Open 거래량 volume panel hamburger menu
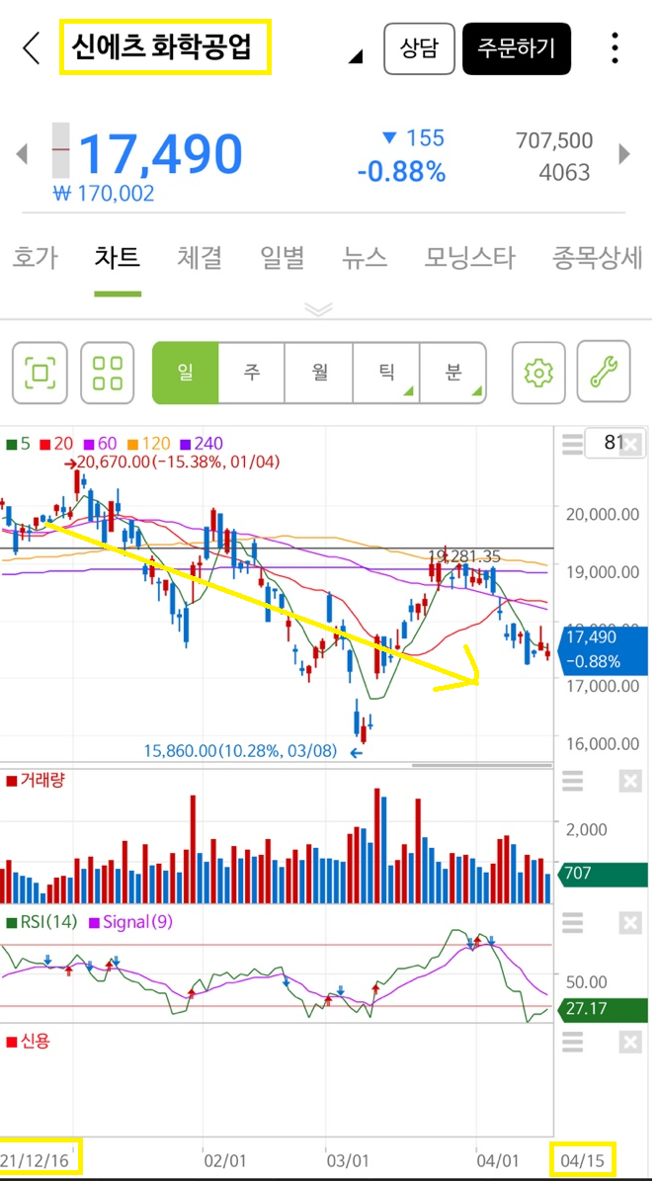Screen dimensions: 658x1181 point(573,782)
